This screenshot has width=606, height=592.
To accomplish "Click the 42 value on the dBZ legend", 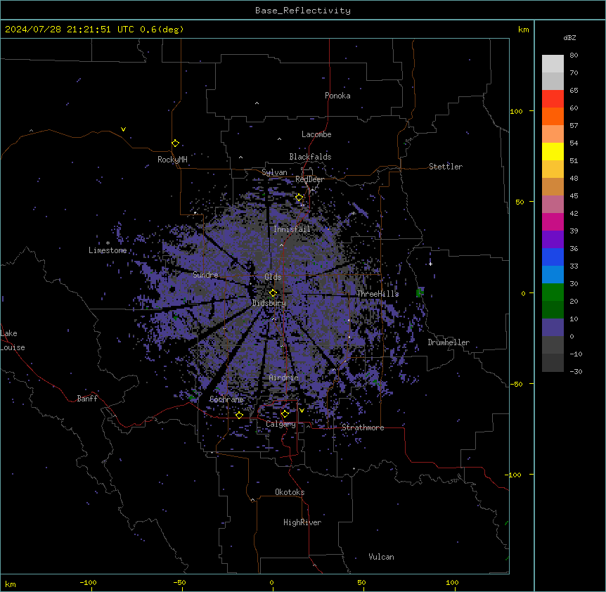I will coord(574,213).
